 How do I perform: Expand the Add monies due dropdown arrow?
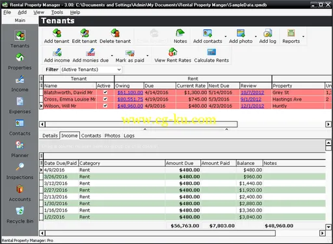pos(112,56)
